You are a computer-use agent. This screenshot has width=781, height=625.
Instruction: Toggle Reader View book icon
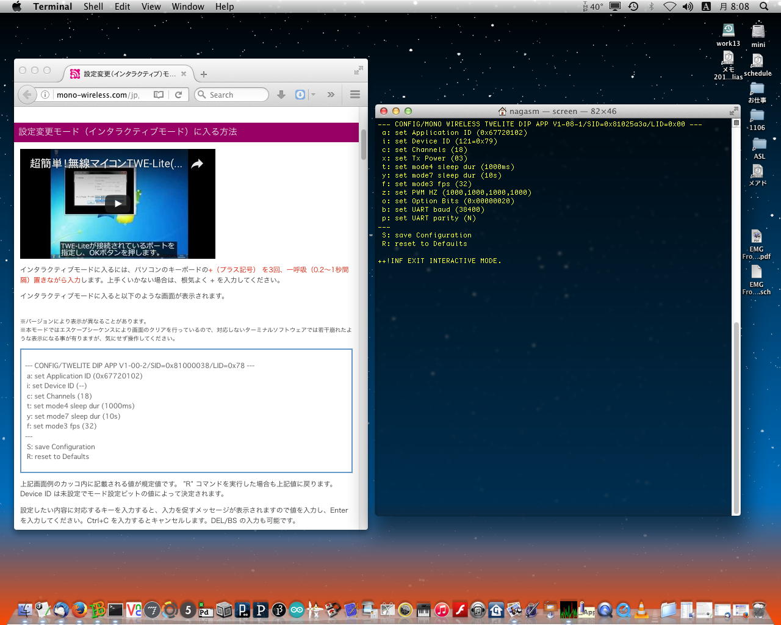[159, 95]
